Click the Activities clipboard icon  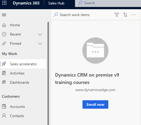pyautogui.click(x=4, y=73)
